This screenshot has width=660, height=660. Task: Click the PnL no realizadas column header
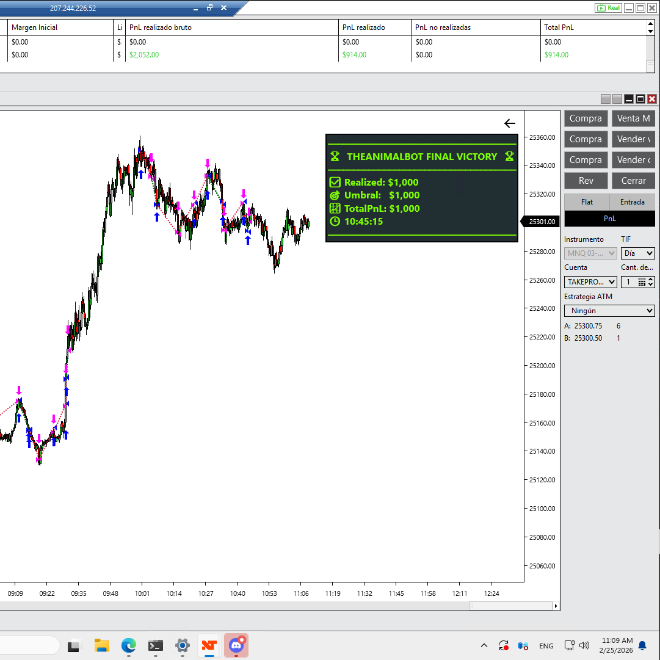[476, 27]
